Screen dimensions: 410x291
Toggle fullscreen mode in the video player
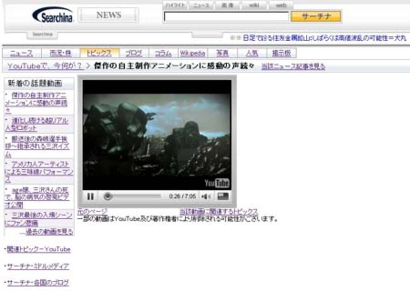223,197
